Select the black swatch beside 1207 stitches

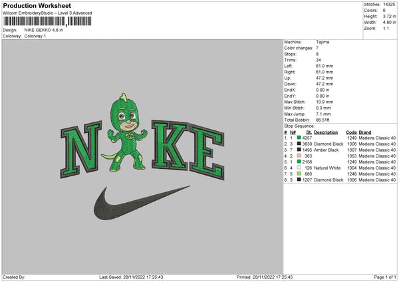(299, 180)
